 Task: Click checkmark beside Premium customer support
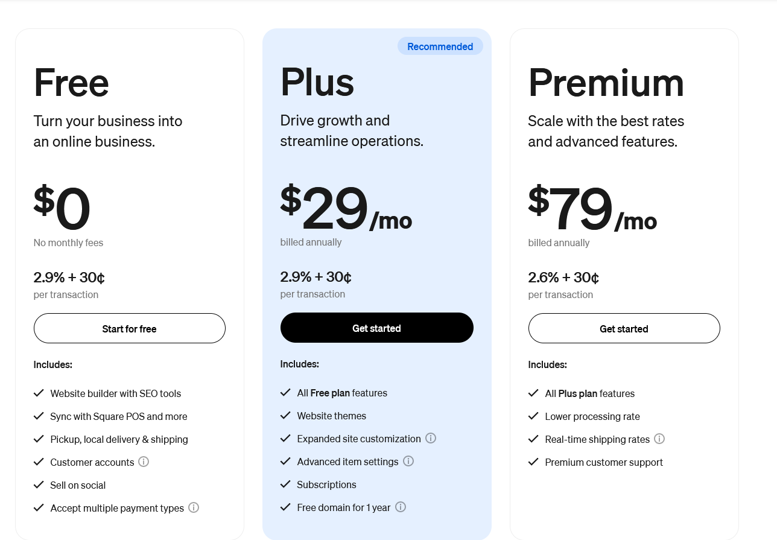[x=533, y=462]
